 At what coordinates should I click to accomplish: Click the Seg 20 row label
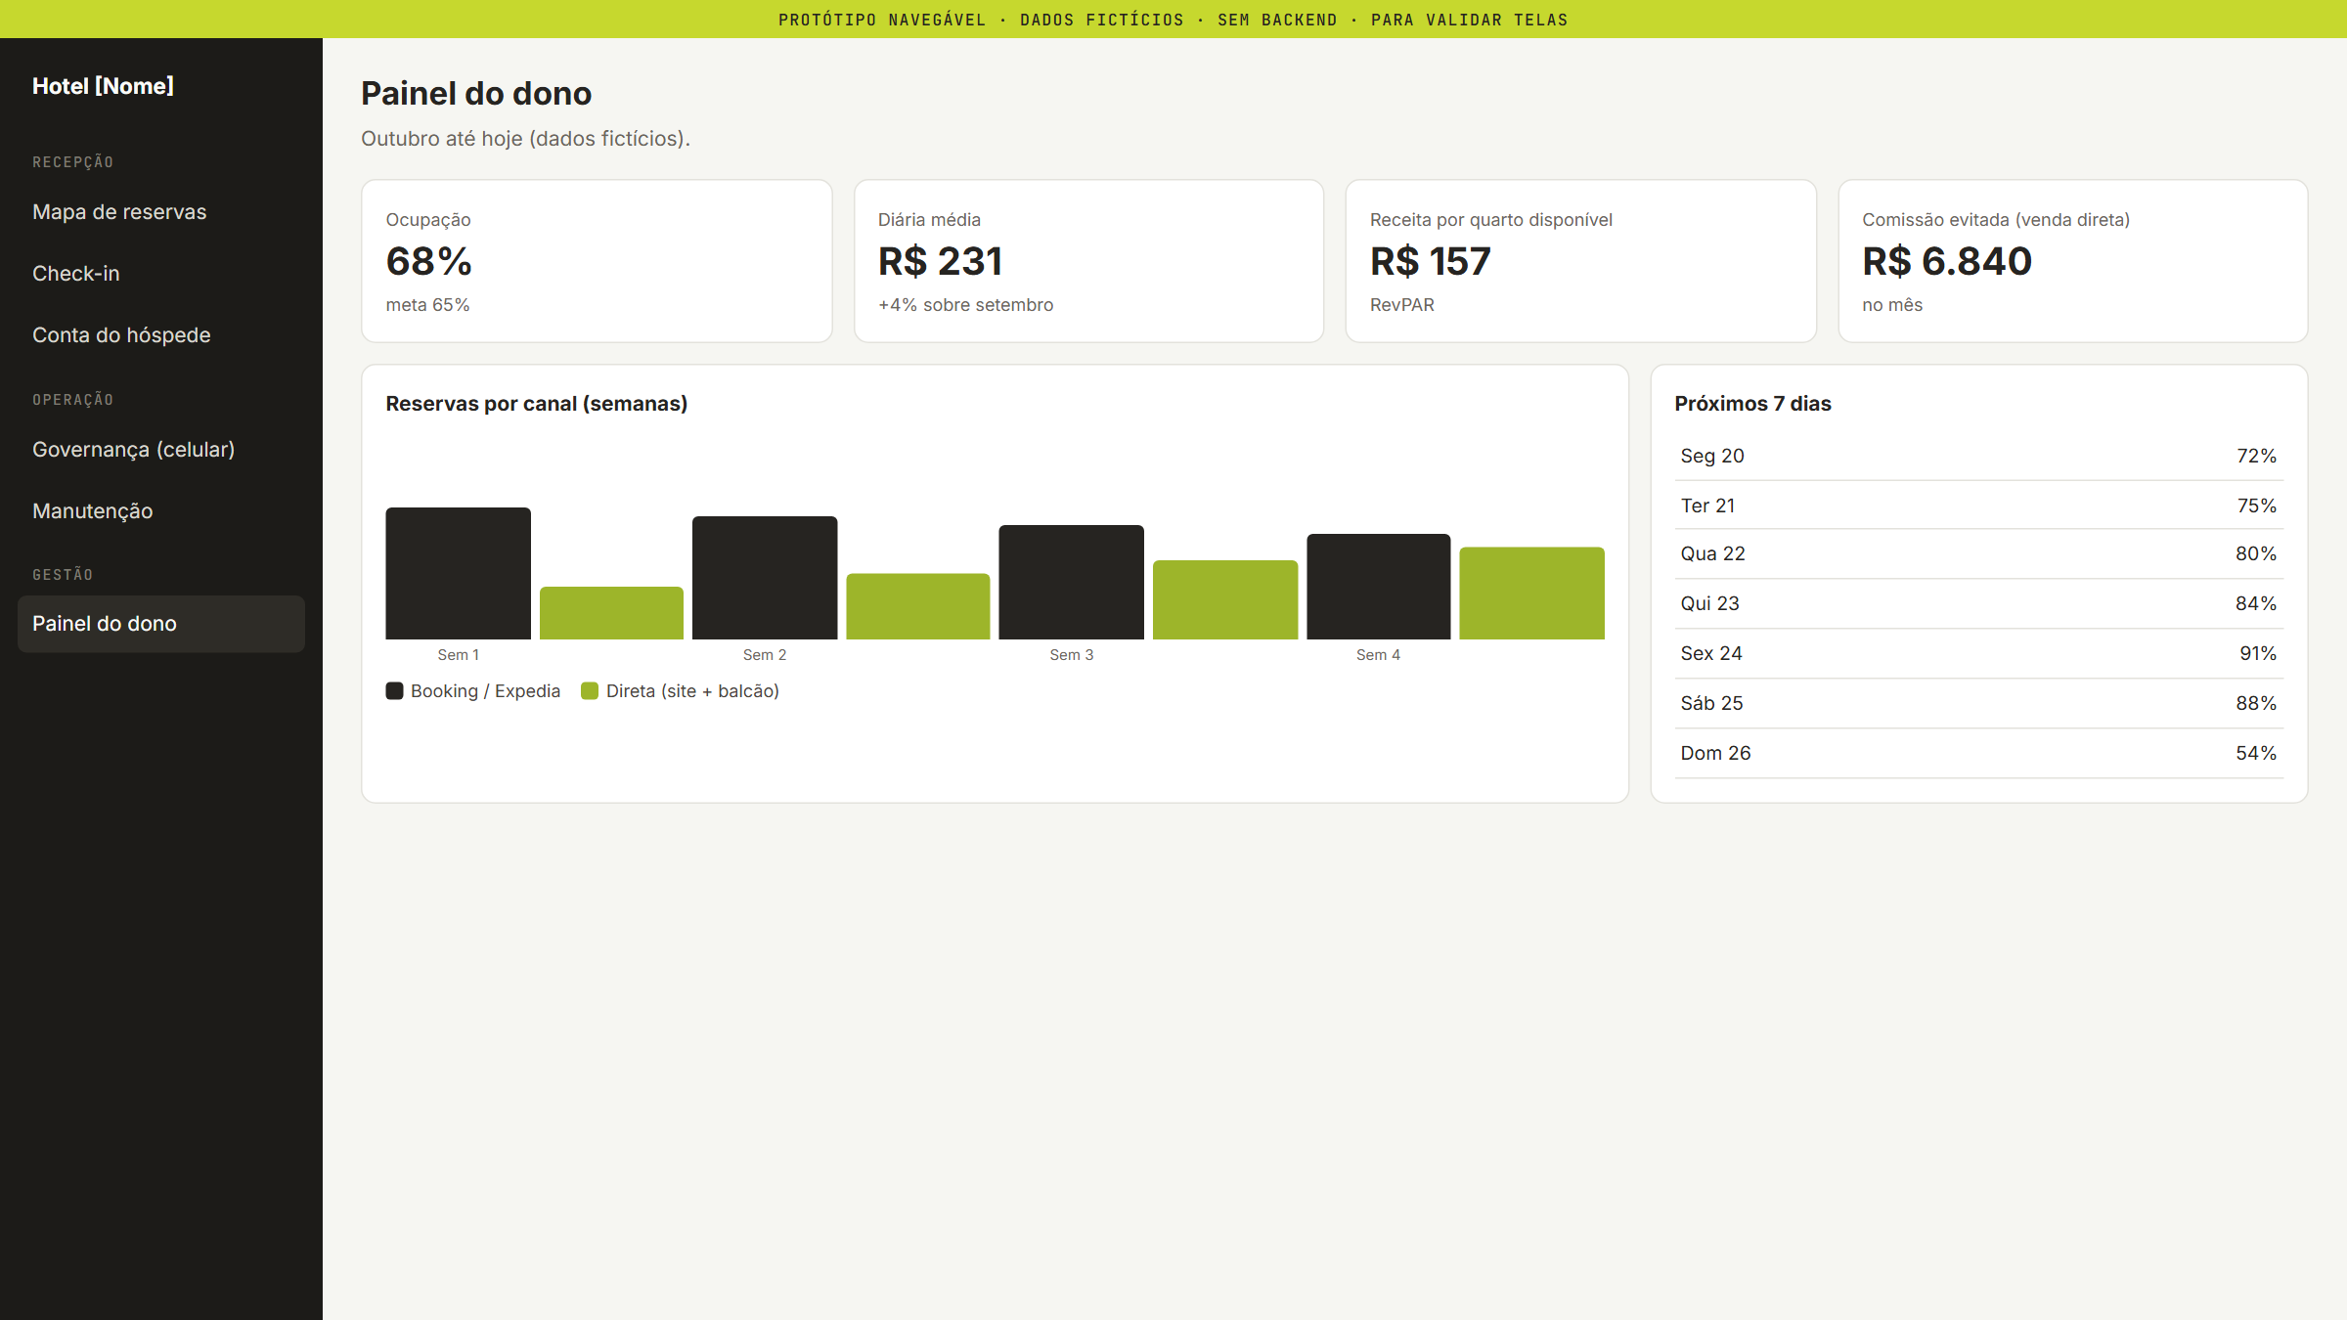pos(1712,456)
